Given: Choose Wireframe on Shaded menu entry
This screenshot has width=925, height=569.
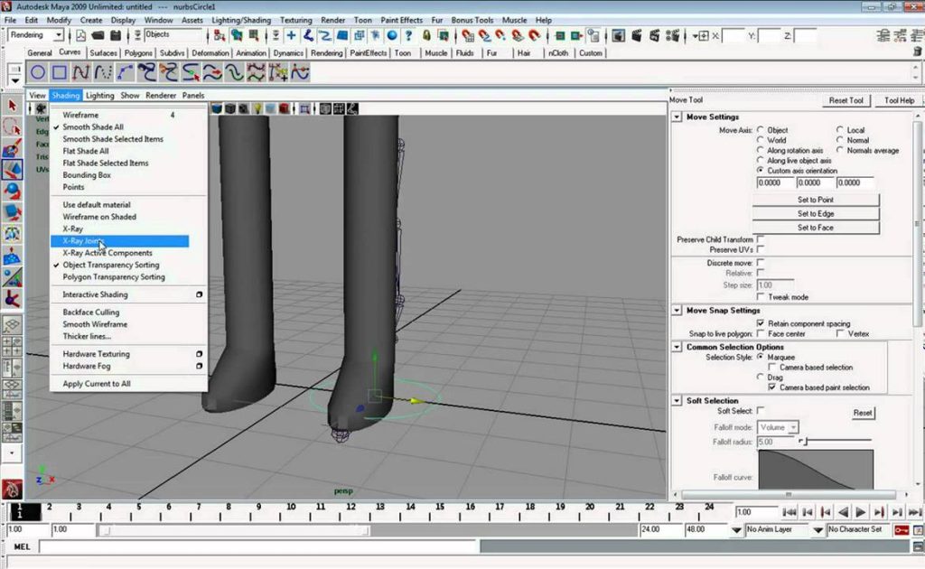Looking at the screenshot, I should click(x=99, y=217).
